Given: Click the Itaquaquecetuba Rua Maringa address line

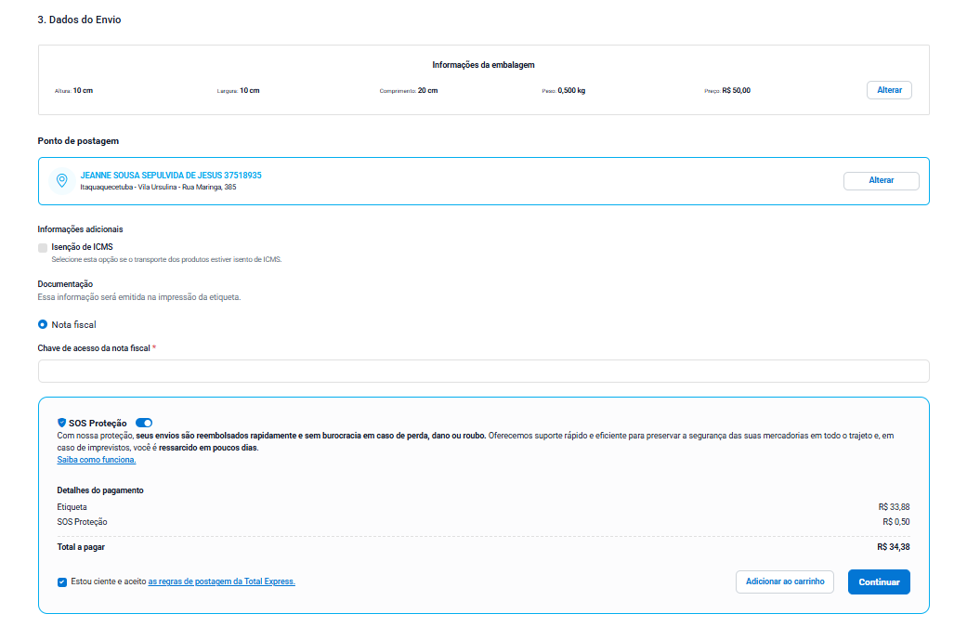Looking at the screenshot, I should [x=158, y=187].
